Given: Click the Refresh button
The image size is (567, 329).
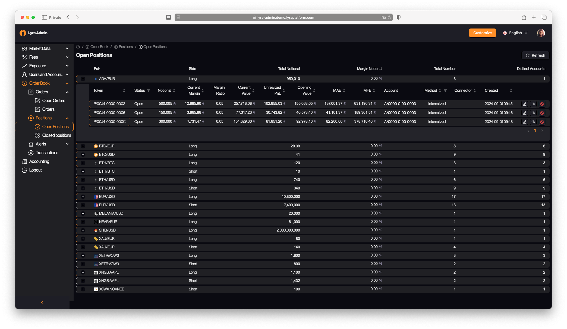Looking at the screenshot, I should (535, 55).
